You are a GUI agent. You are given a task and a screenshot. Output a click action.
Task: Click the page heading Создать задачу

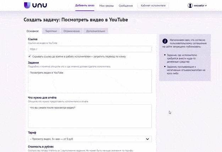(76, 19)
